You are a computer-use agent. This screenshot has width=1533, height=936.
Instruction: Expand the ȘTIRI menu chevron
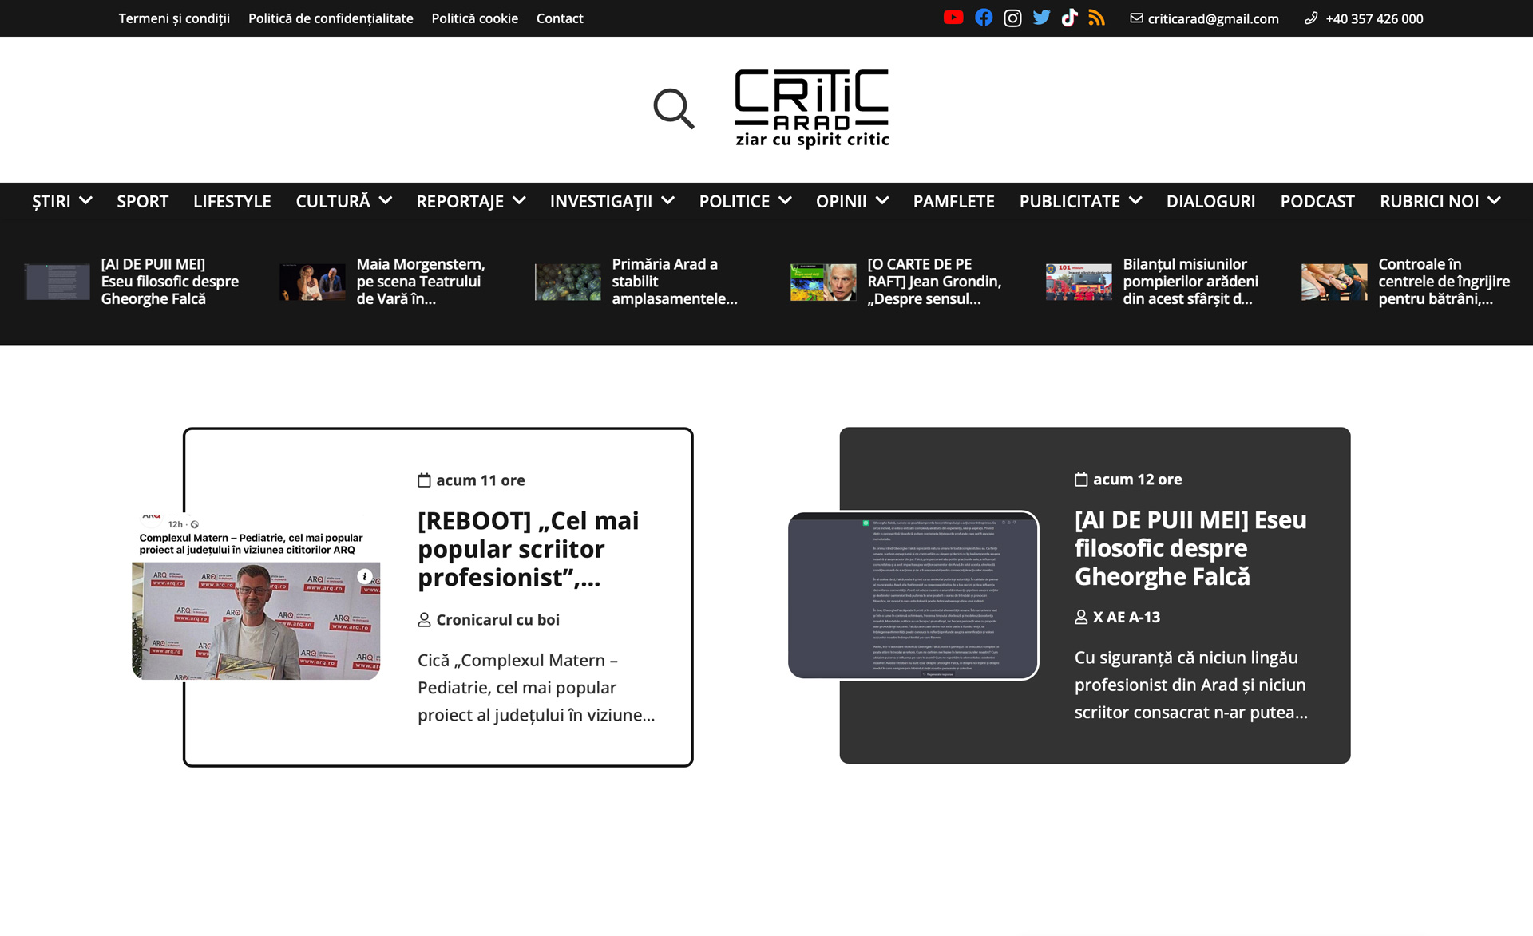coord(86,201)
